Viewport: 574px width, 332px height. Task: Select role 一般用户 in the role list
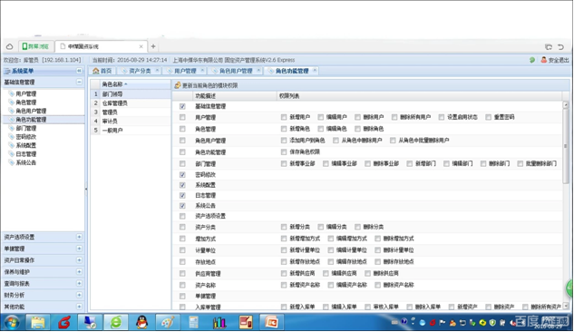point(131,131)
